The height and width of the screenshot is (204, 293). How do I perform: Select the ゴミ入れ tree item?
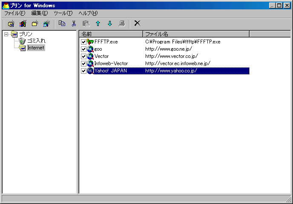tap(36, 41)
